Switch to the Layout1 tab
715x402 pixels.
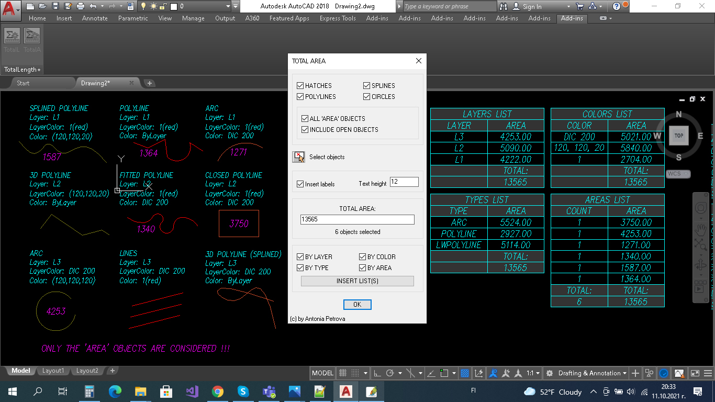tap(53, 371)
